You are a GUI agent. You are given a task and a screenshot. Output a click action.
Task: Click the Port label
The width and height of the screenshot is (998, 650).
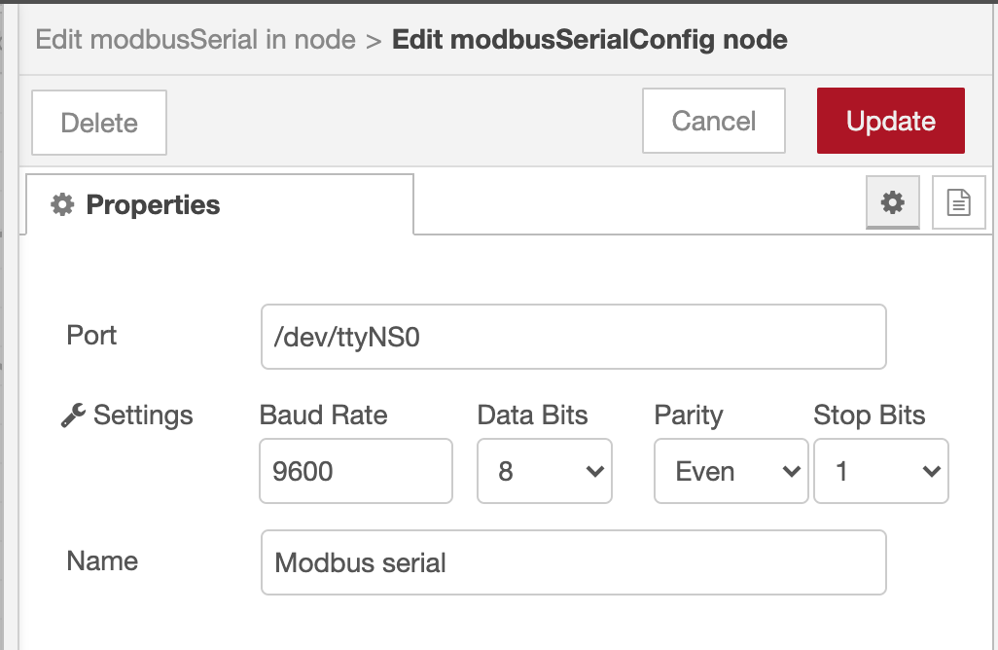pos(91,336)
